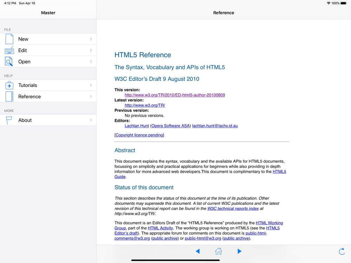Open the Lachlan Hunt editor link
This screenshot has height=263, width=351.
click(x=137, y=126)
